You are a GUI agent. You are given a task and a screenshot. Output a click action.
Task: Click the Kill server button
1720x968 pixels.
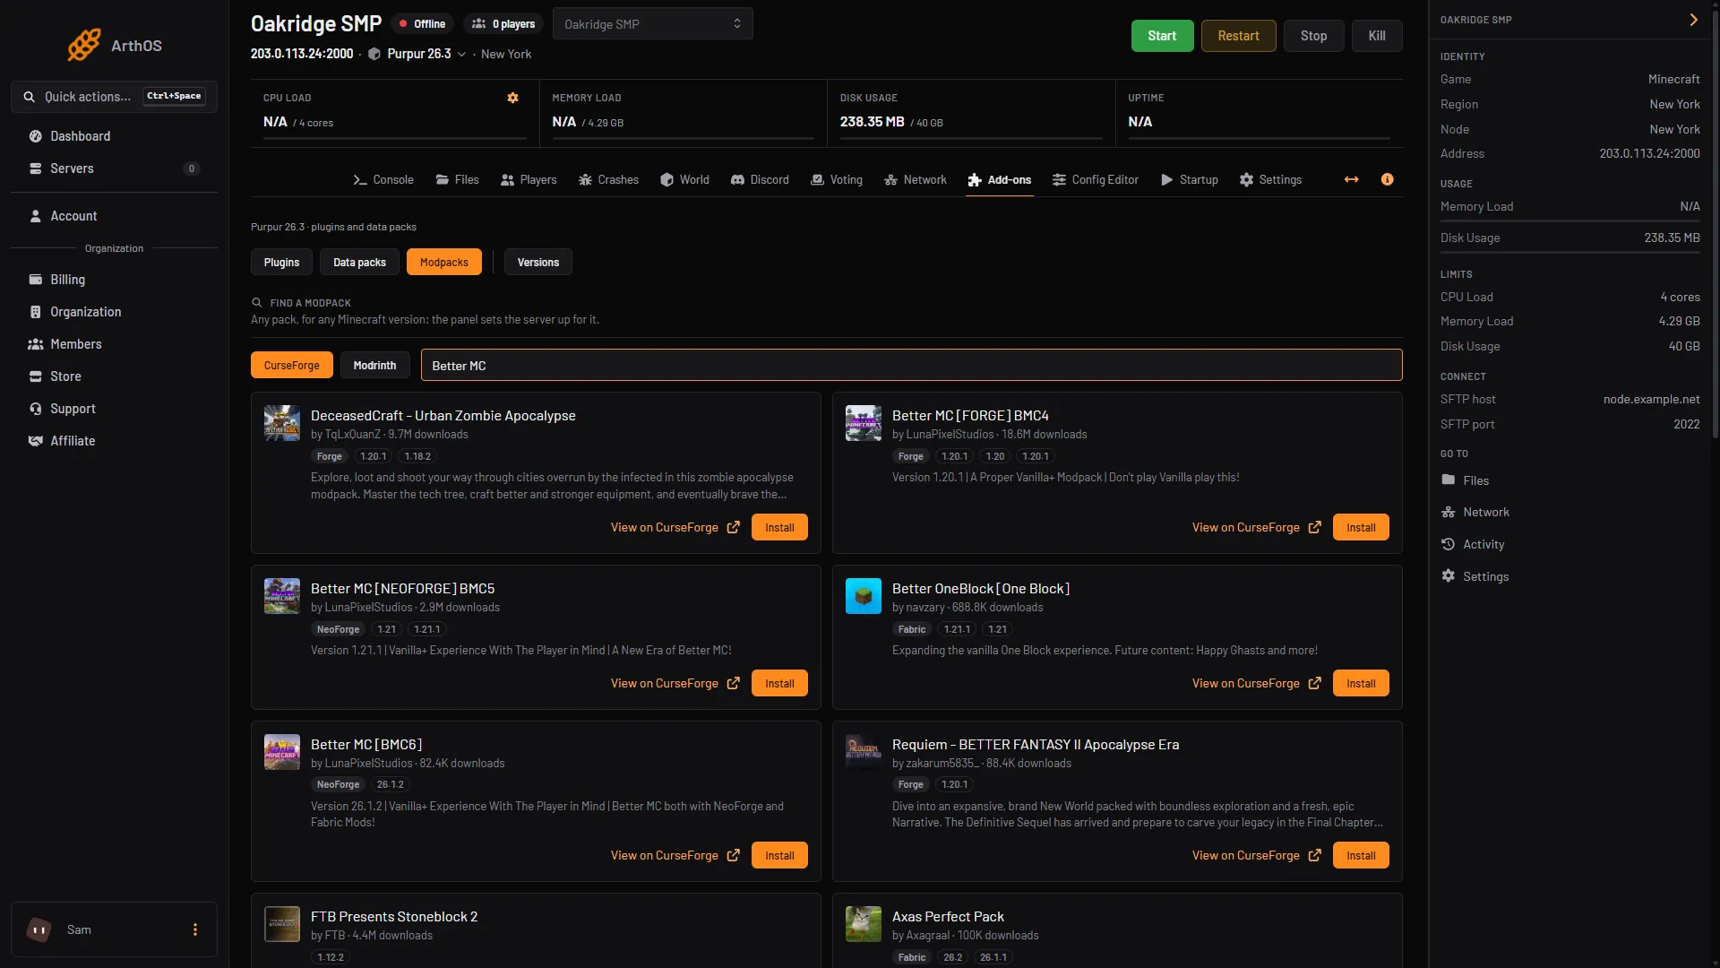click(x=1377, y=36)
